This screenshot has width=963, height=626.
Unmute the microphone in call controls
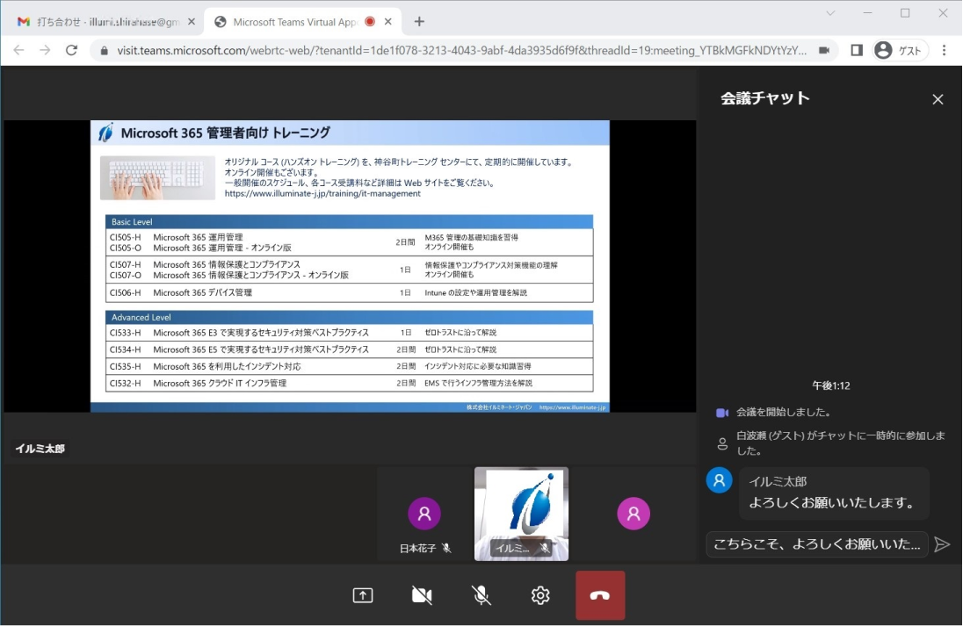pyautogui.click(x=481, y=595)
